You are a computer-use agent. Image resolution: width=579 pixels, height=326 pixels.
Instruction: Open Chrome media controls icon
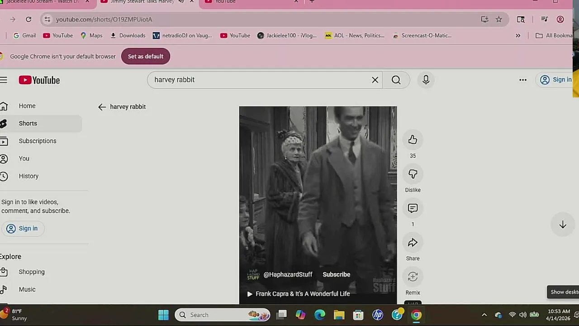(545, 19)
